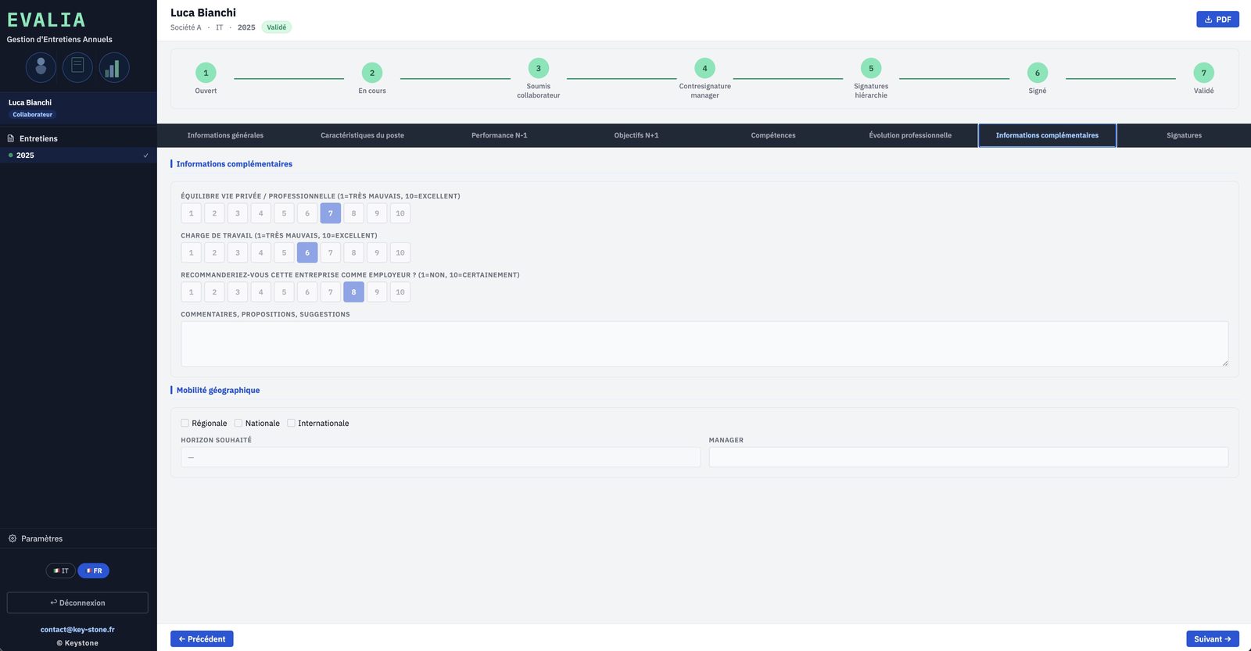Click step 4 Contresignature manager circle
The image size is (1251, 651).
tap(704, 68)
